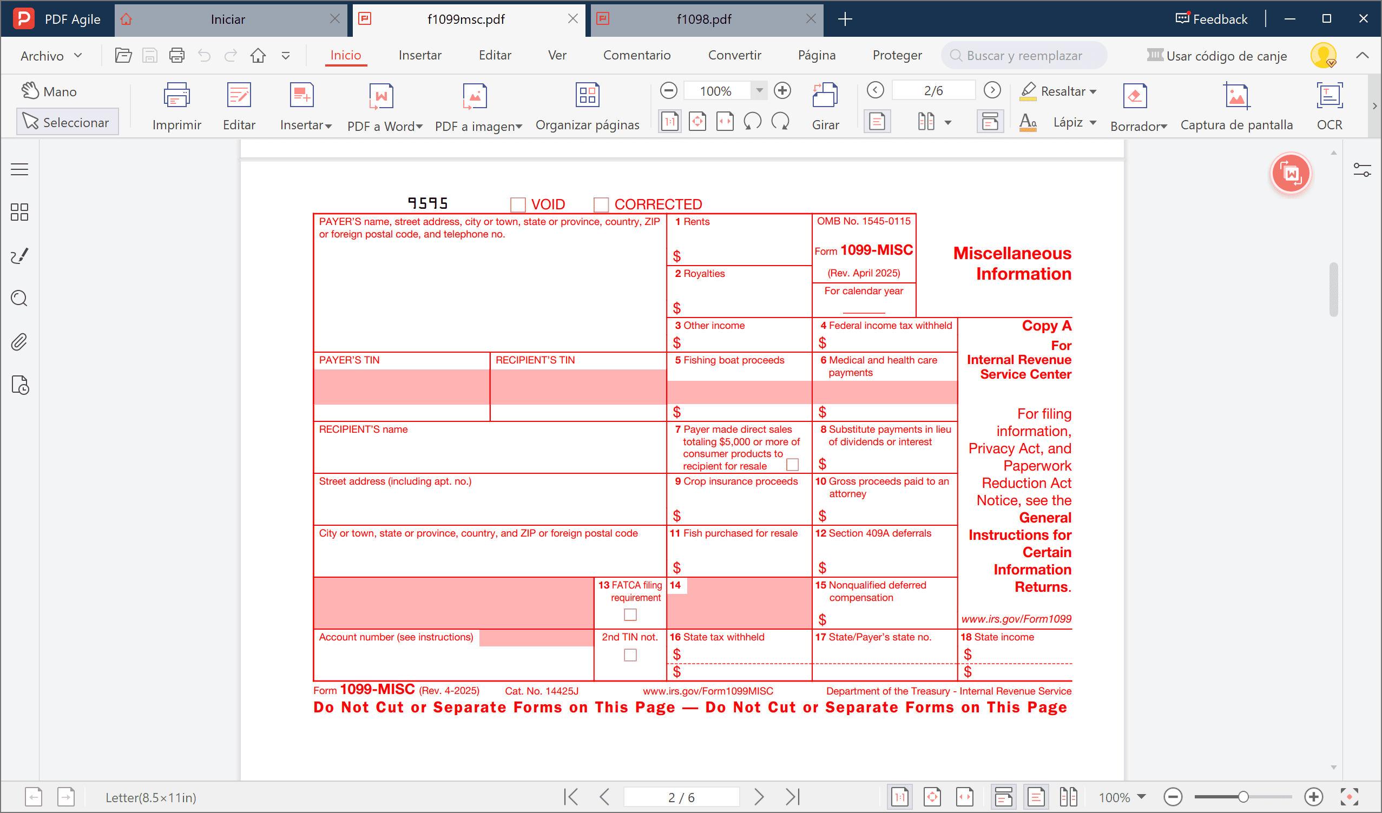The height and width of the screenshot is (813, 1382).
Task: Check the CORRECTED checkbox
Action: coord(601,205)
